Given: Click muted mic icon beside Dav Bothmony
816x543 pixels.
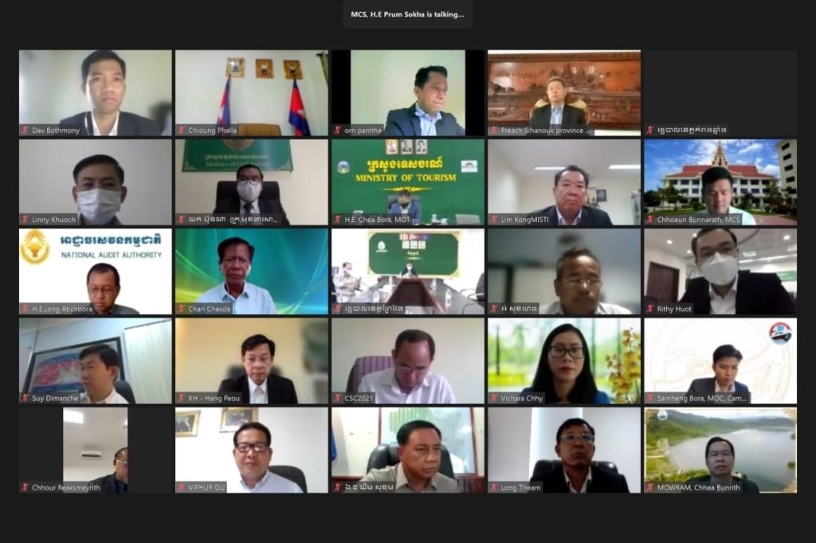Looking at the screenshot, I should [25, 130].
